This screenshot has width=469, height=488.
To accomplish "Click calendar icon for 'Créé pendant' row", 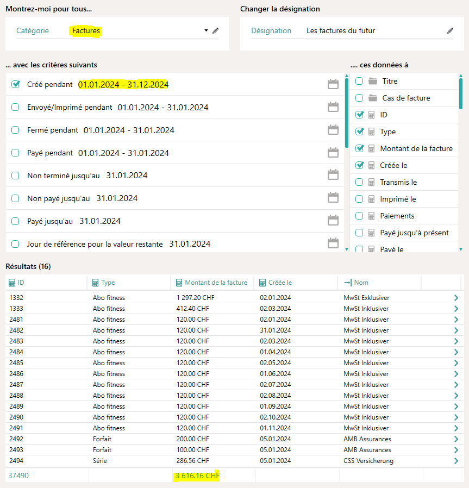I will (x=333, y=84).
